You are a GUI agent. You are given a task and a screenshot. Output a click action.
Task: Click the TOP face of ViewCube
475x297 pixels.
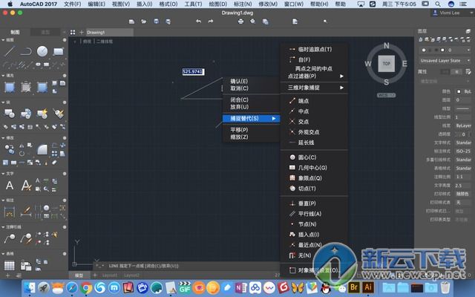pyautogui.click(x=386, y=64)
